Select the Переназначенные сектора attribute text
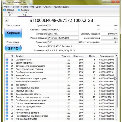The image size is (122, 122). (x=29, y=69)
